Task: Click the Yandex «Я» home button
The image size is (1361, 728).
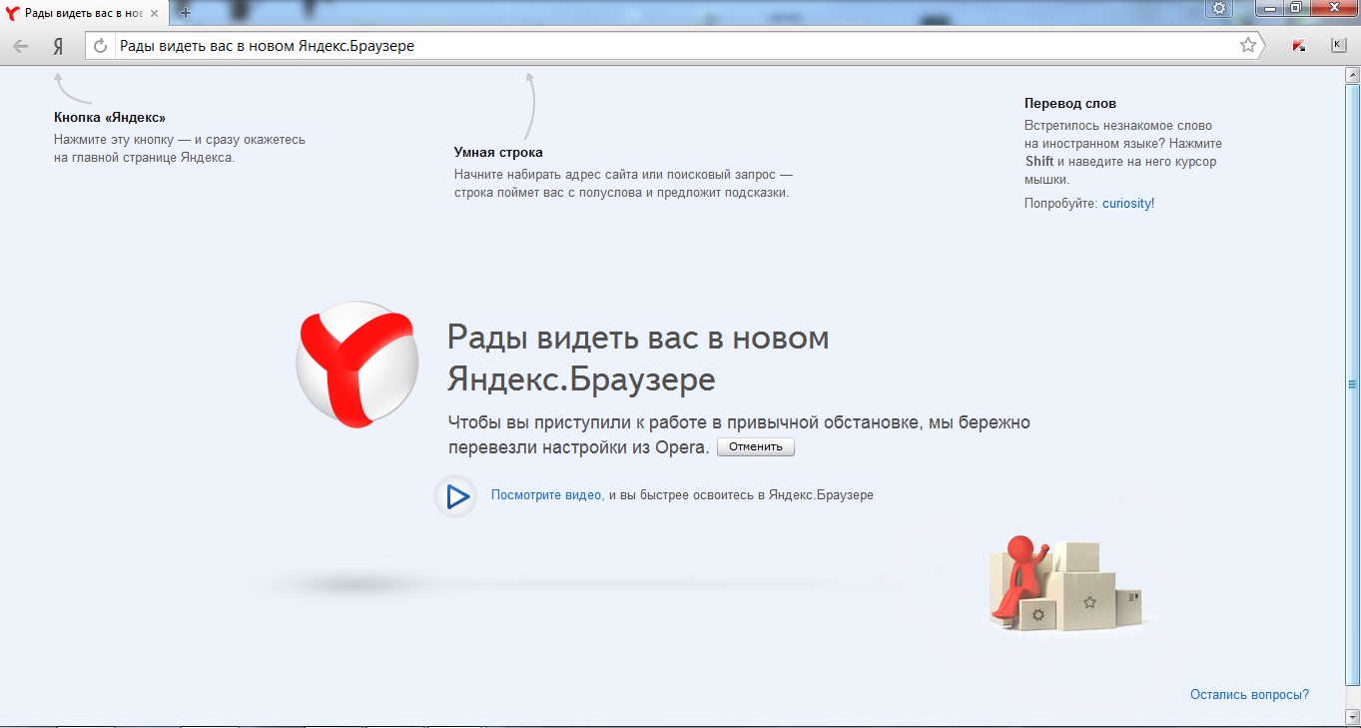Action: point(58,46)
